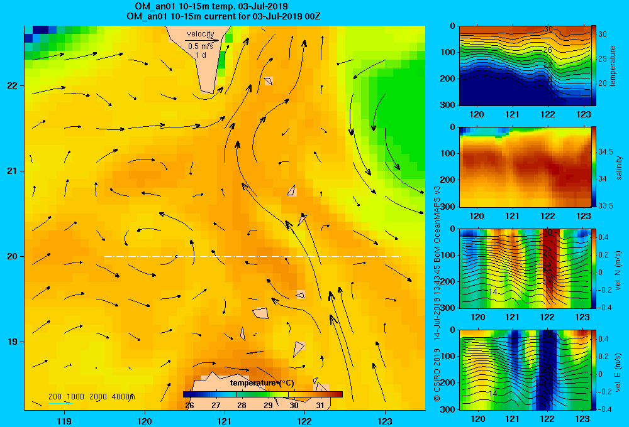Click the title 'OM_an01 10-15m temp. 03-Jul-2019'

pos(211,7)
